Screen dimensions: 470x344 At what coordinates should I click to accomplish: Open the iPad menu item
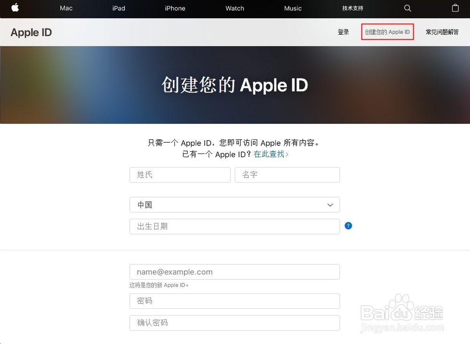[x=119, y=8]
